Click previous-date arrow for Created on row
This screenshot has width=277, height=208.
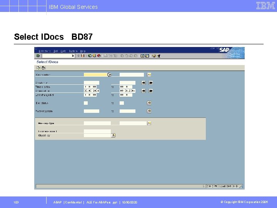pyautogui.click(x=144, y=82)
